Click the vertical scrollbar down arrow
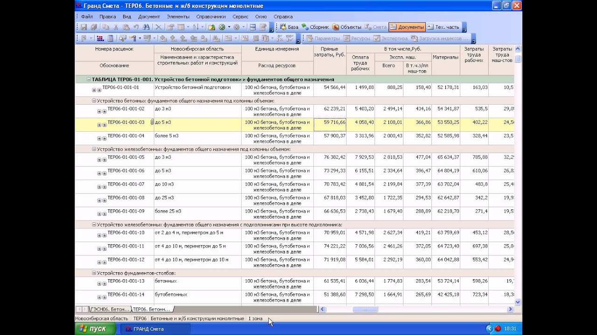This screenshot has width=597, height=335. coord(518,302)
